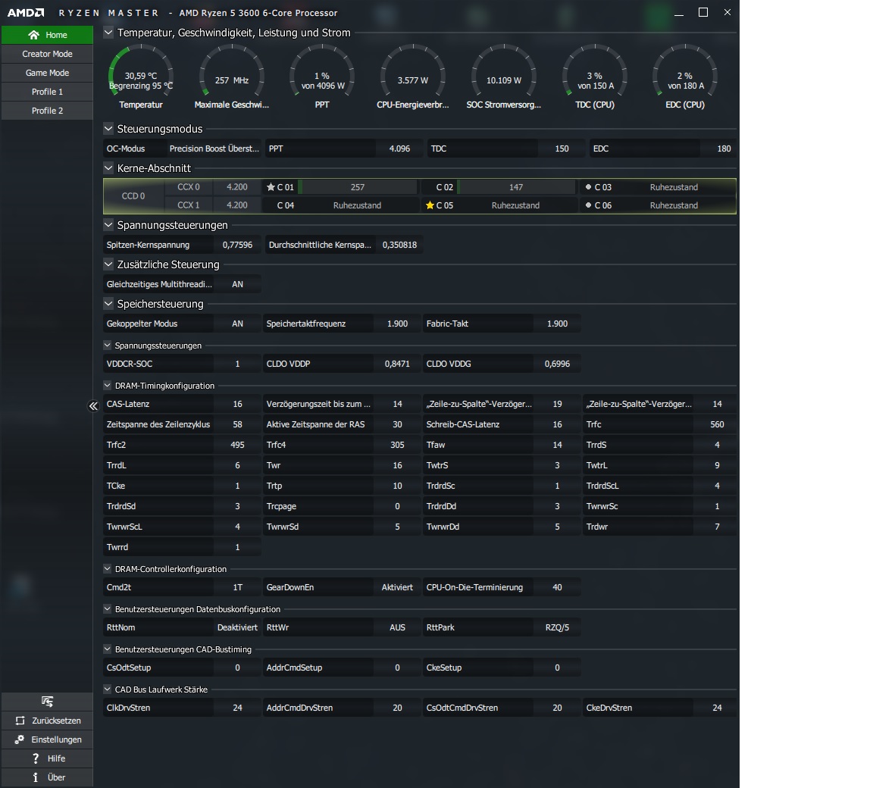Screen dimensions: 873x788
Task: Click core C 02 frequency 147
Action: click(516, 187)
